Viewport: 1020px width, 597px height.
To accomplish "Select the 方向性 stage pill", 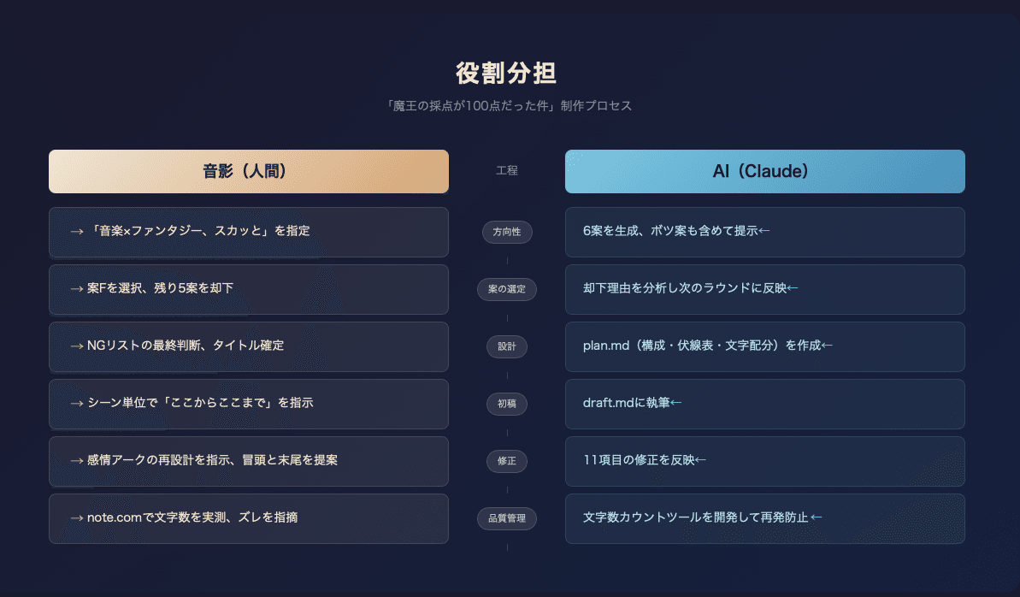I will (x=507, y=232).
